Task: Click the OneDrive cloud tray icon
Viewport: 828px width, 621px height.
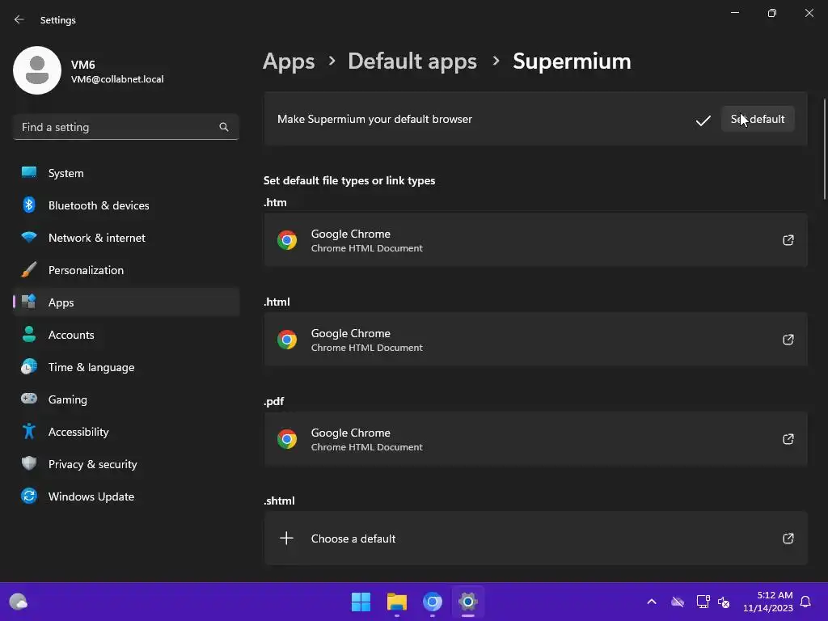Action: tap(678, 602)
